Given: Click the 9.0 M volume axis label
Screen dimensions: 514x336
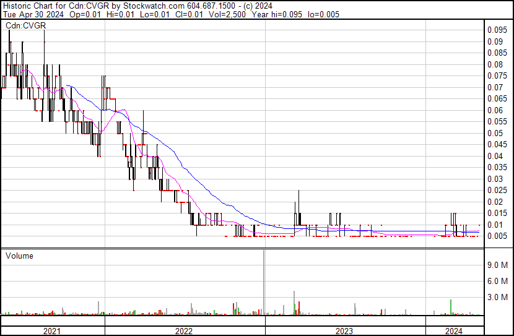Looking at the screenshot, I should click(498, 265).
